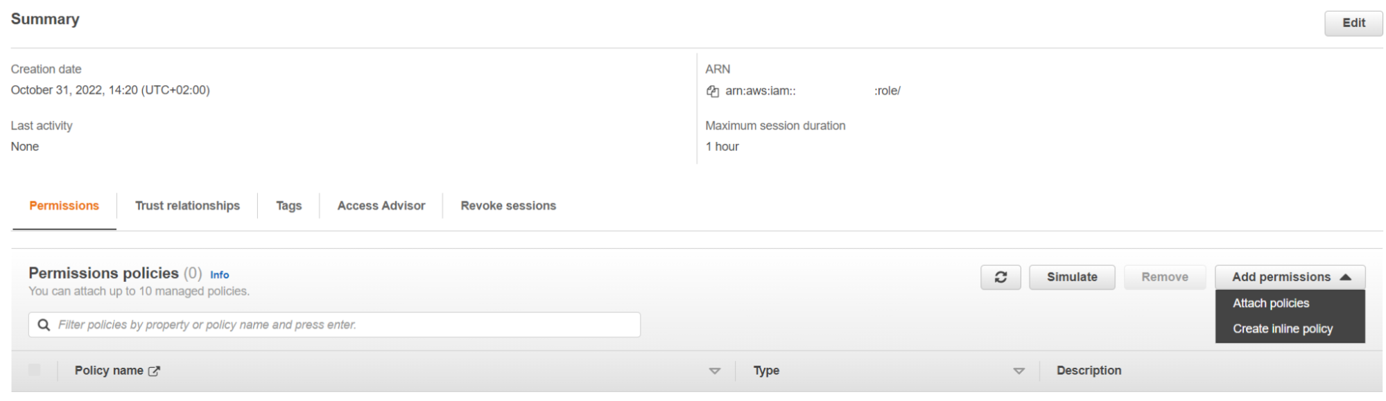Open the Type column sort dropdown
The image size is (1386, 401).
click(x=1019, y=371)
